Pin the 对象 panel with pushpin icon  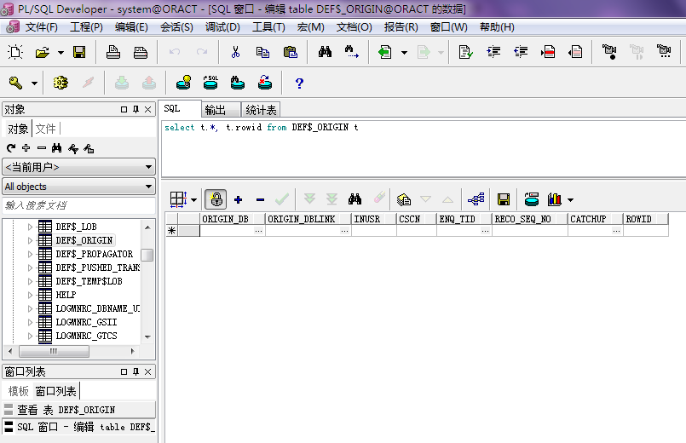[x=135, y=109]
